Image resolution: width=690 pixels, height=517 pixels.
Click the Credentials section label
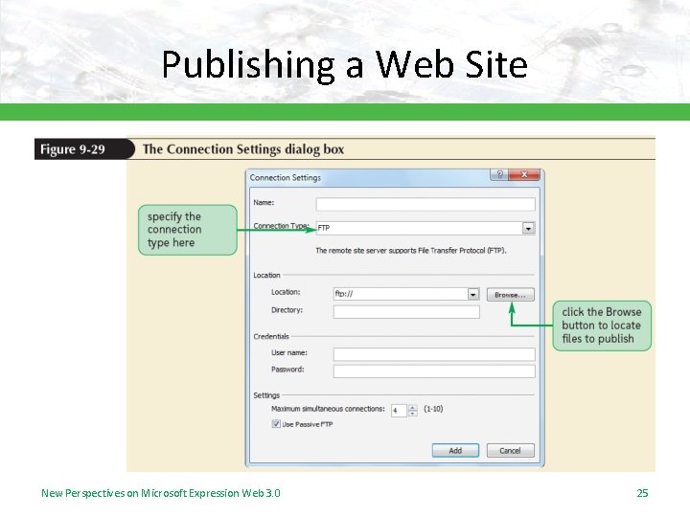click(x=271, y=336)
